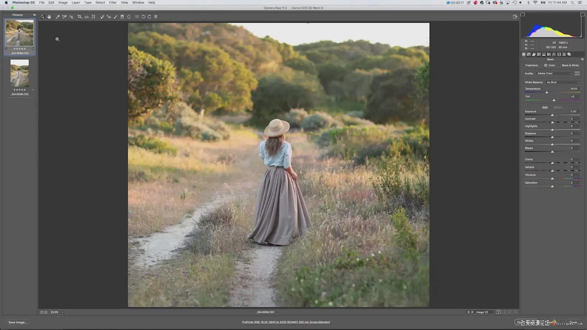Select the Hand tool
The width and height of the screenshot is (587, 330).
coord(49,17)
